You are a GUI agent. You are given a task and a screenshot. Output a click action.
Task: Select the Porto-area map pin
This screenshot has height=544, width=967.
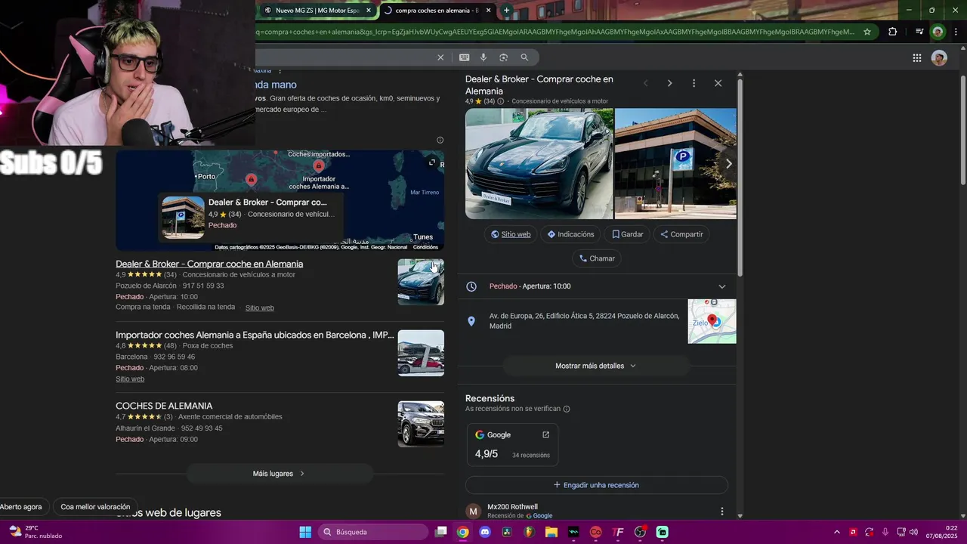[251, 179]
